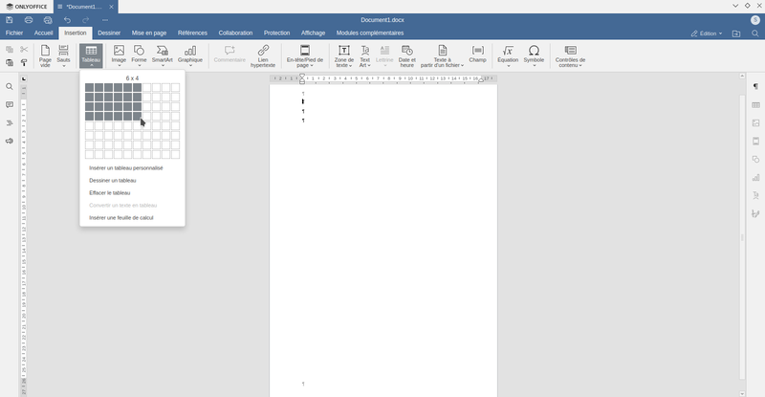This screenshot has height=397, width=765.
Task: Expand Contrôles de contenu dropdown
Action: point(570,65)
